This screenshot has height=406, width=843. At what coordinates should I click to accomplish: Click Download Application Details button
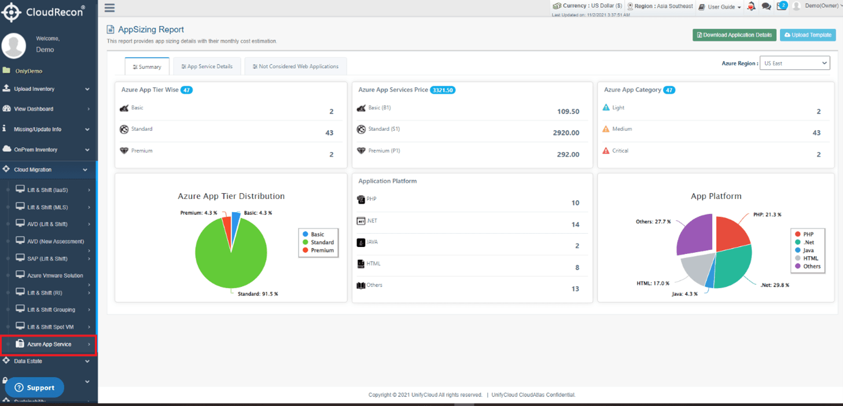click(734, 35)
